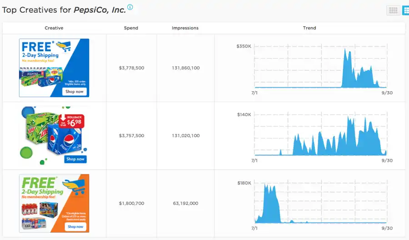Select the 131,020,100 impressions value

[x=186, y=136]
